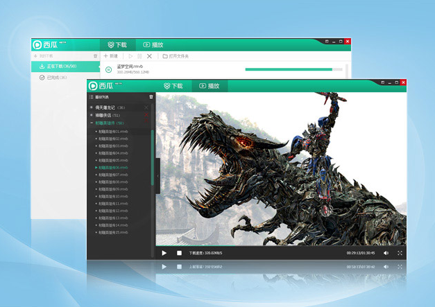435x307 pixels.
Task: Collapse the playlist panel with side arrow handle
Action: (158, 176)
